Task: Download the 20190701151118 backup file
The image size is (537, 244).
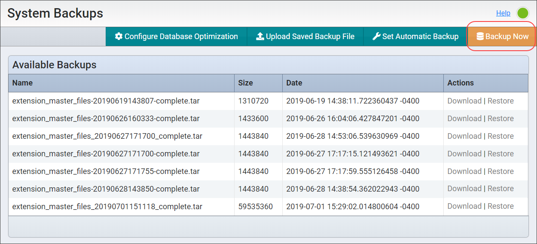Action: [464, 206]
